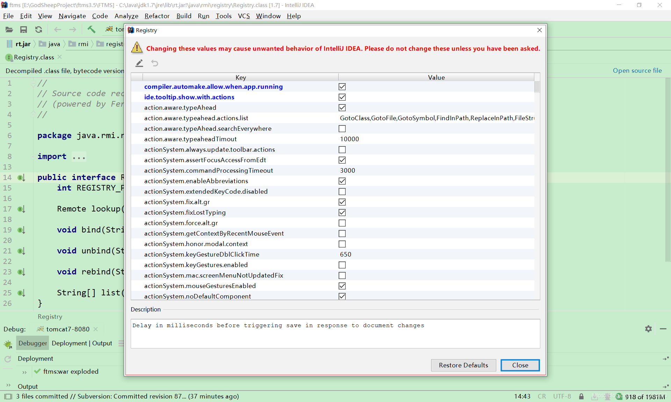Click the tool windows toggle icon in status bar
This screenshot has height=402, width=671.
point(8,396)
